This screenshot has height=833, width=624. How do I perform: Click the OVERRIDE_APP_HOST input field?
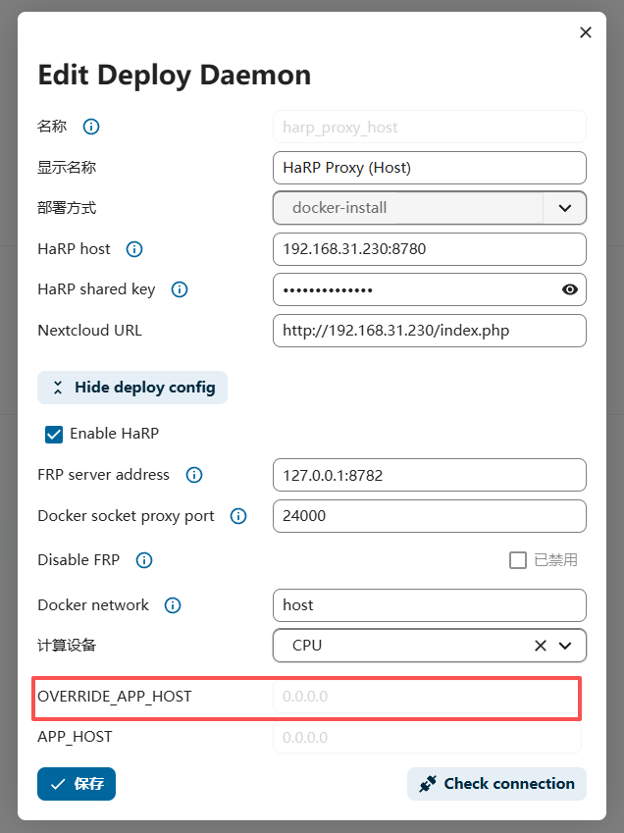(427, 697)
